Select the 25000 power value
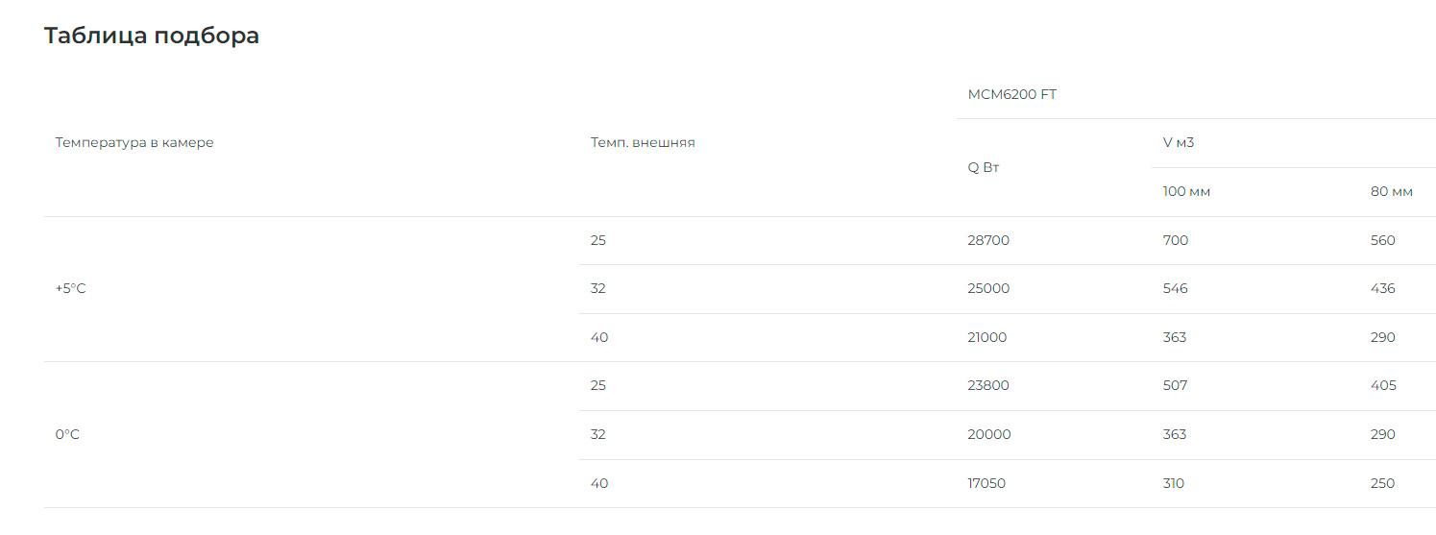 pos(988,289)
